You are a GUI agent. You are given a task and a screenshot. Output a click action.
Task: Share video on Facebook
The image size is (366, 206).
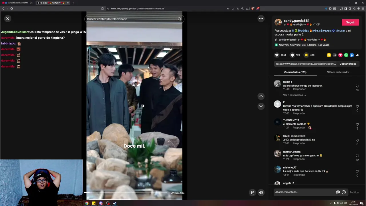[x=352, y=55]
